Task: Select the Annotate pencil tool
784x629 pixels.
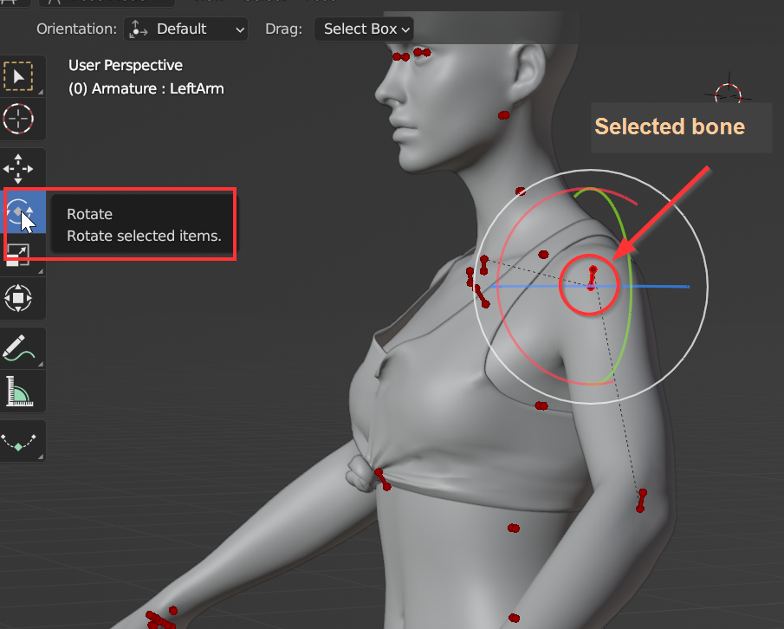Action: coord(19,347)
